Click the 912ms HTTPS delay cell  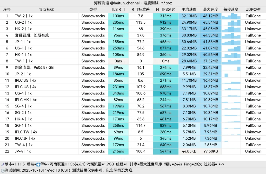coord(165,22)
